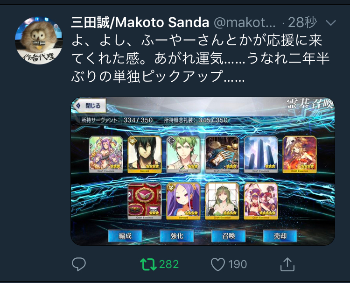Open 三田誠/Makoto Sanda display name
The height and width of the screenshot is (283, 350).
[140, 22]
